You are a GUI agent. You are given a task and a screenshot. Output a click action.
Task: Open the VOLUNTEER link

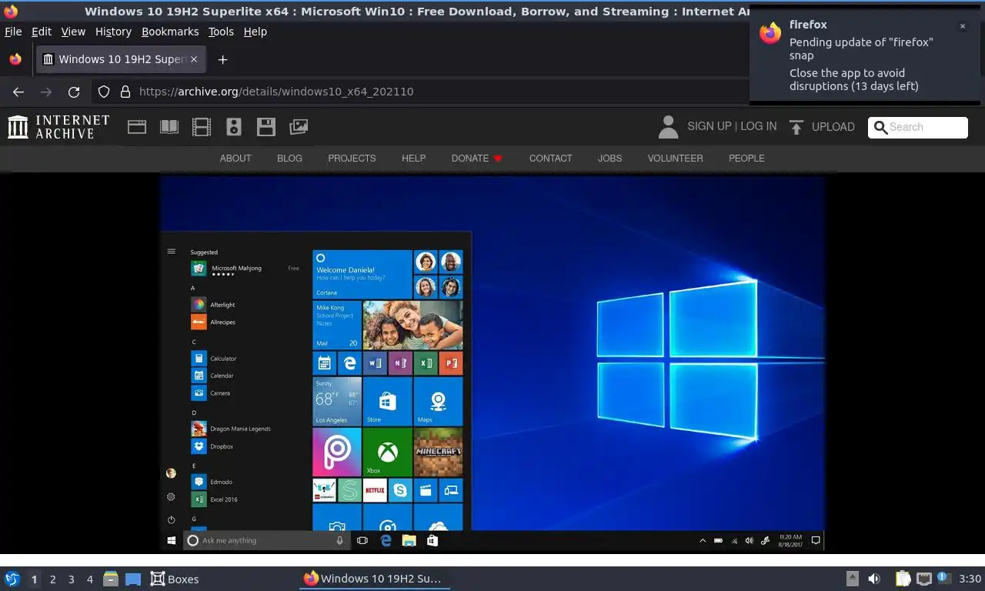point(675,159)
